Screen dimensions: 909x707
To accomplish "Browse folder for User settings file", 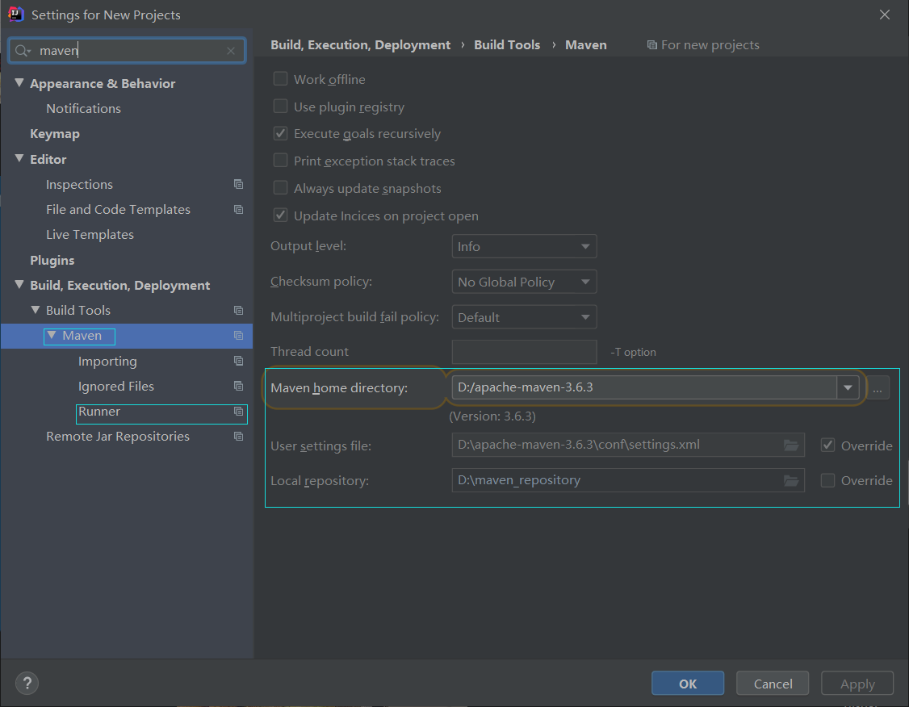I will coord(791,445).
